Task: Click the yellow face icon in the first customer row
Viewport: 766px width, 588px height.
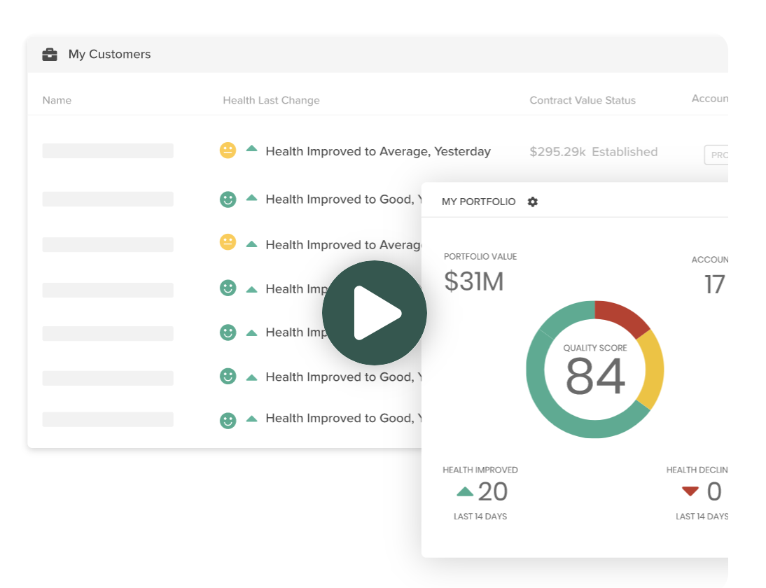Action: (228, 150)
